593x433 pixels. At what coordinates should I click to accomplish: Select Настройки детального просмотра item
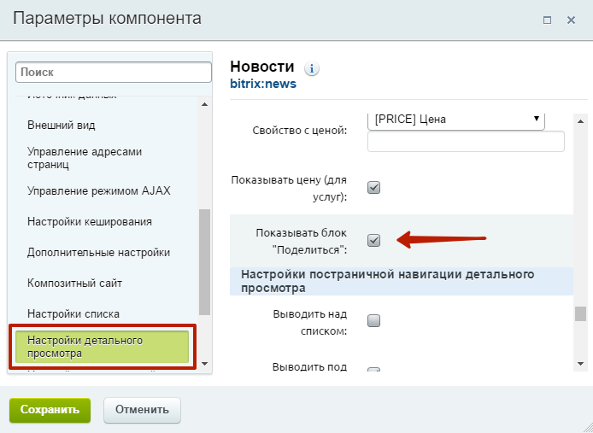tap(103, 346)
